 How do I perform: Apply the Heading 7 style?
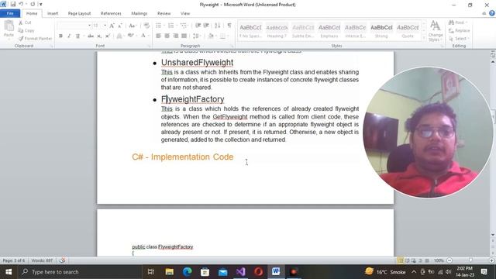click(277, 31)
